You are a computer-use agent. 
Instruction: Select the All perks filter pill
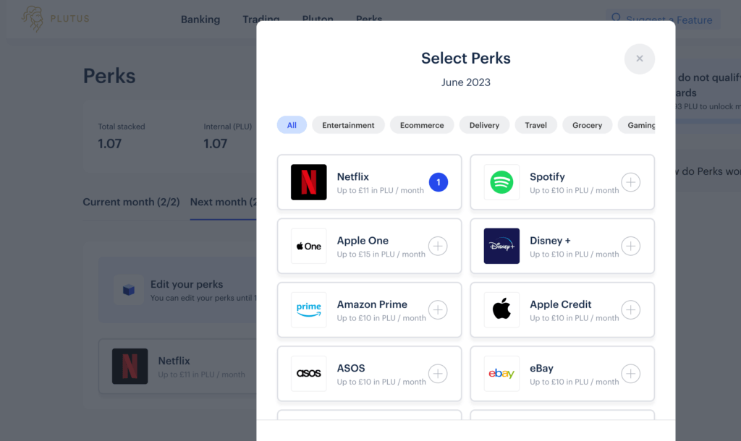pos(292,124)
